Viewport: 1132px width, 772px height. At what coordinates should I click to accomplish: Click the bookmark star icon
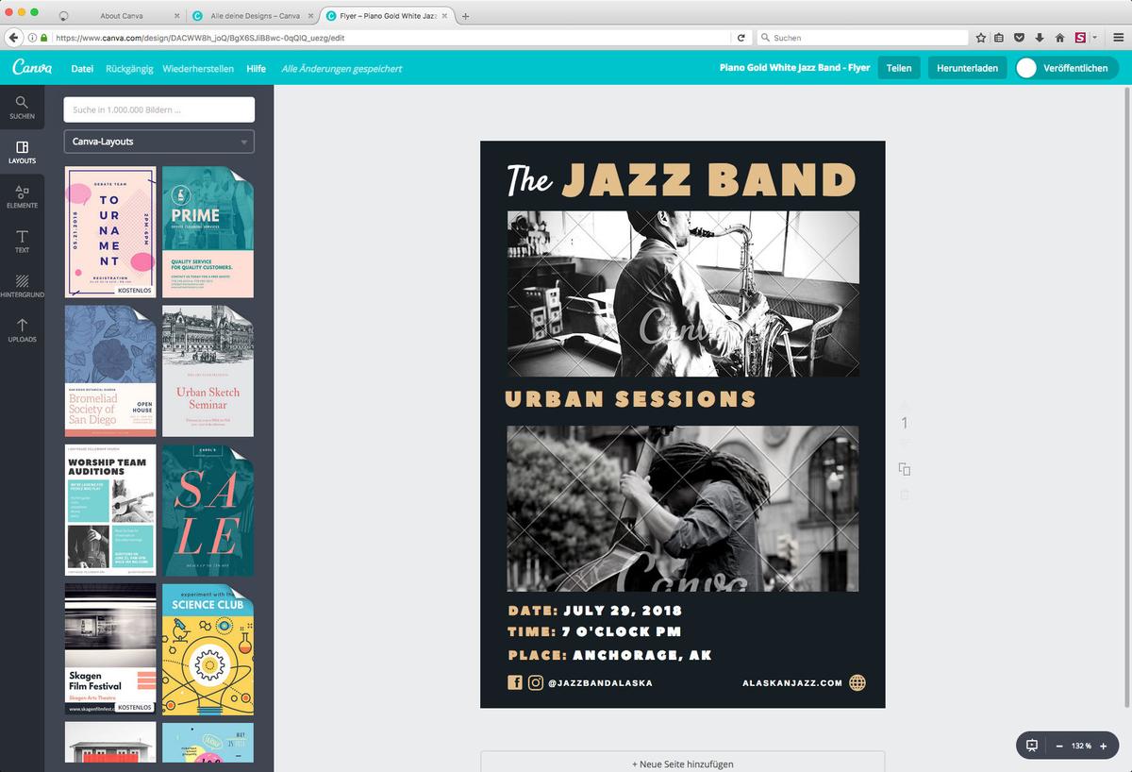click(981, 38)
